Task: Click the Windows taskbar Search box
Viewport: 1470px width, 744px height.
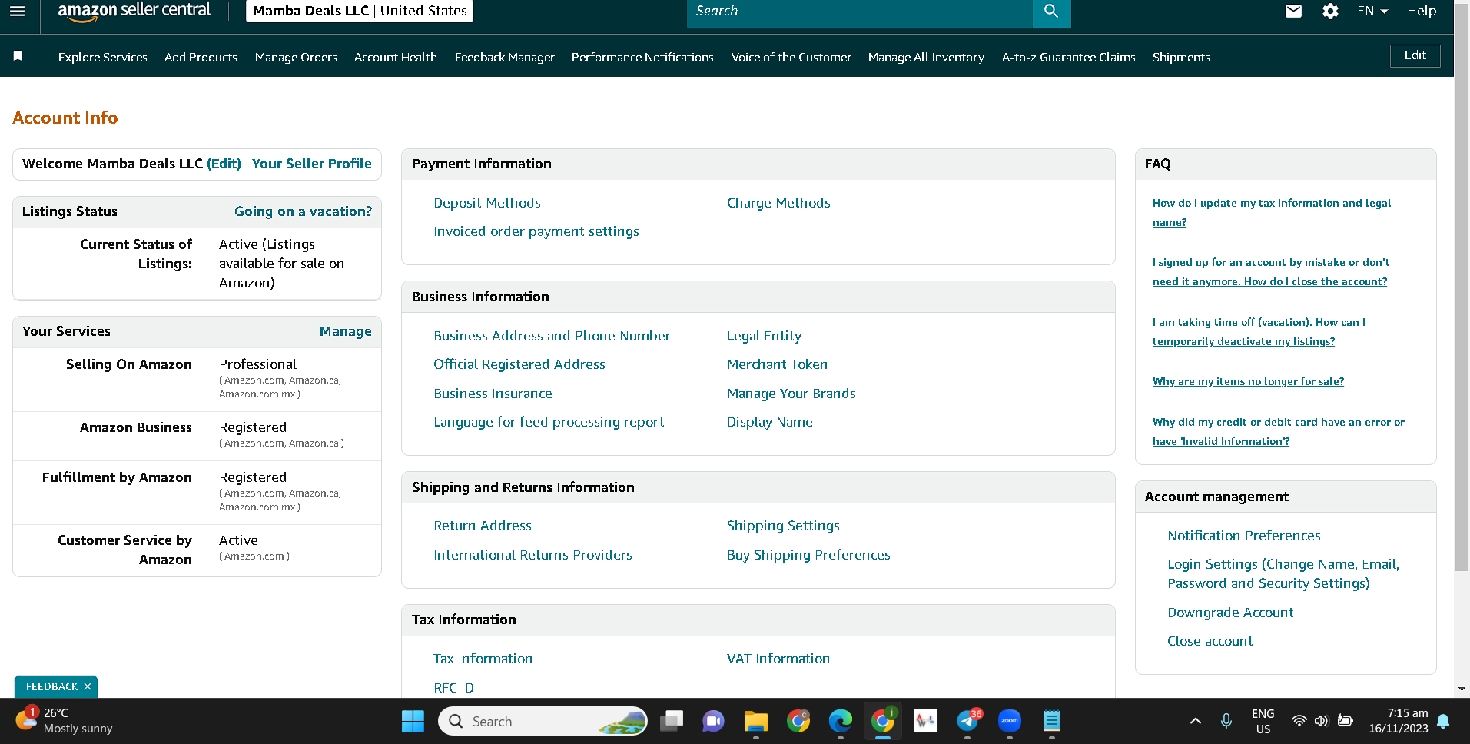Action: coord(543,721)
